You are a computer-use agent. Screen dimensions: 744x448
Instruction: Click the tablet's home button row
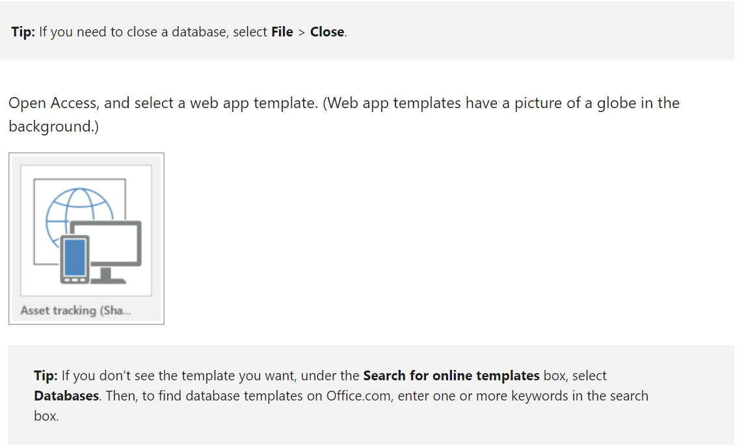coord(75,280)
